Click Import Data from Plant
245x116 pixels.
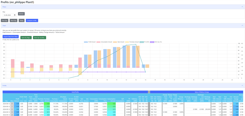(11, 37)
